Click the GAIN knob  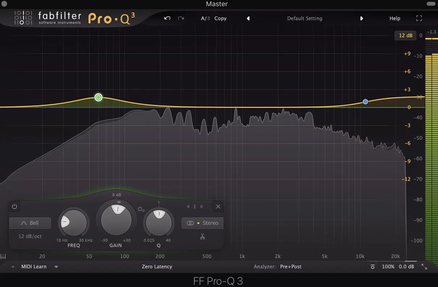click(116, 219)
